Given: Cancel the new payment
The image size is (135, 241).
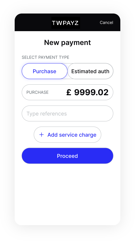Looking at the screenshot, I should pos(106,23).
